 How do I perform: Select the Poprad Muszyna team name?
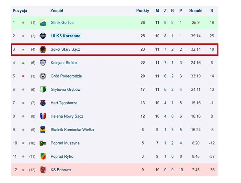65,143
